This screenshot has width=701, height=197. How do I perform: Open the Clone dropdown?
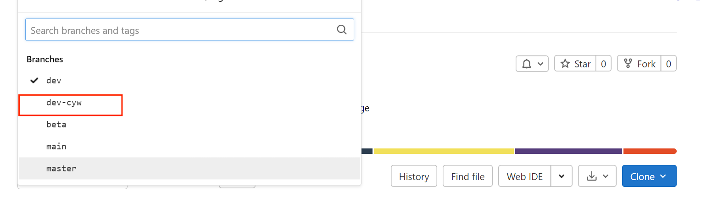pyautogui.click(x=649, y=176)
